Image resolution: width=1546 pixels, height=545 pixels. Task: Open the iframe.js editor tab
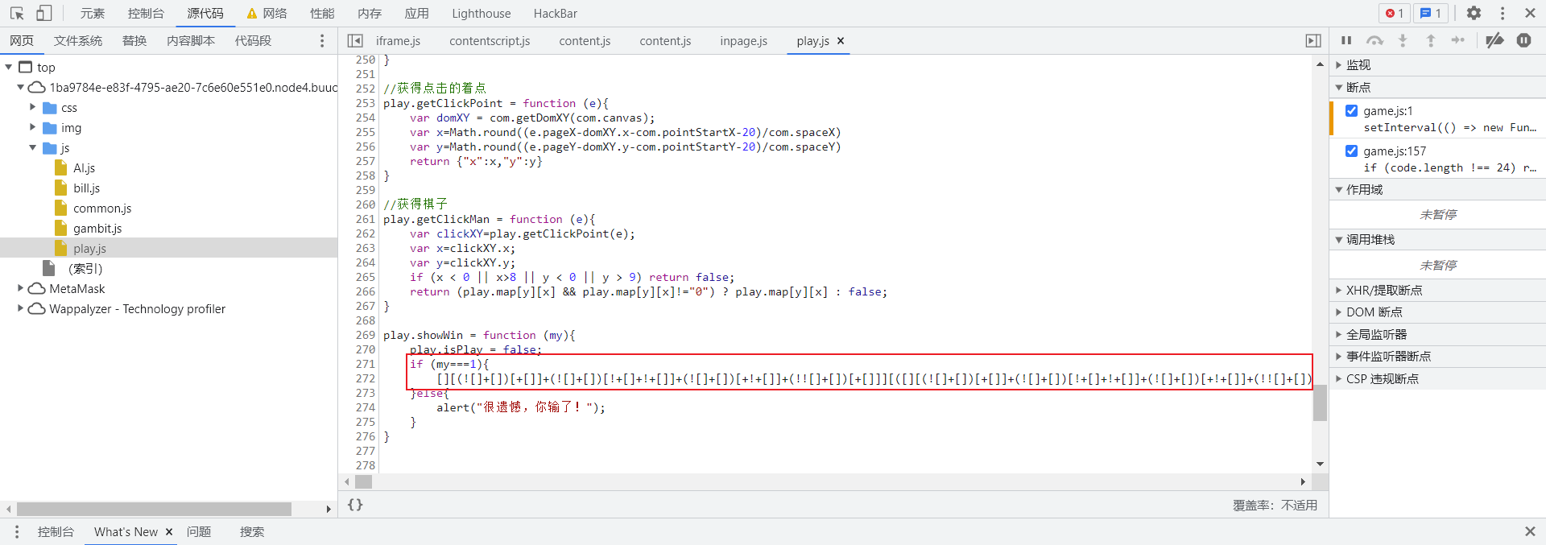pos(398,40)
